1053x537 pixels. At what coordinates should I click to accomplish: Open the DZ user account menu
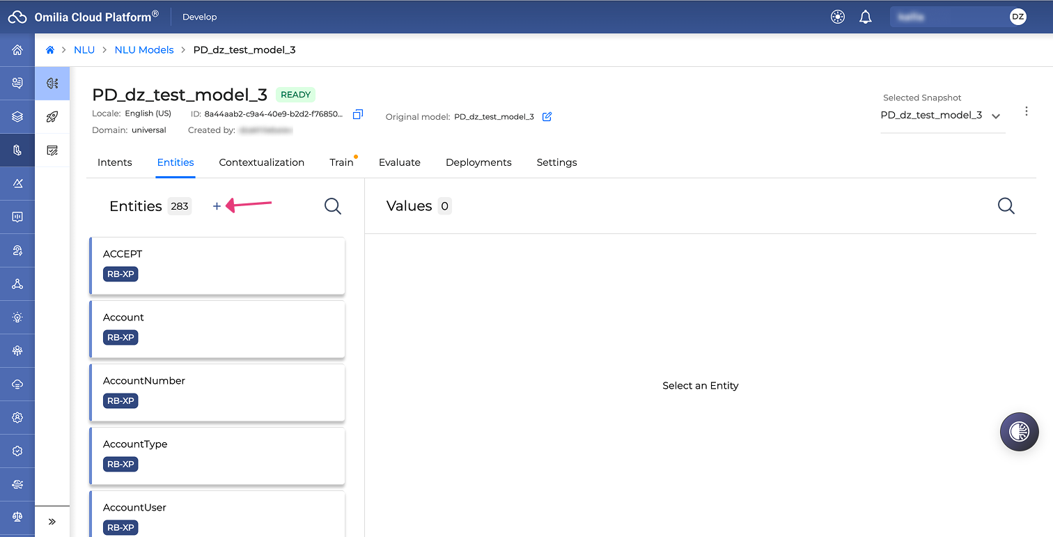1017,17
